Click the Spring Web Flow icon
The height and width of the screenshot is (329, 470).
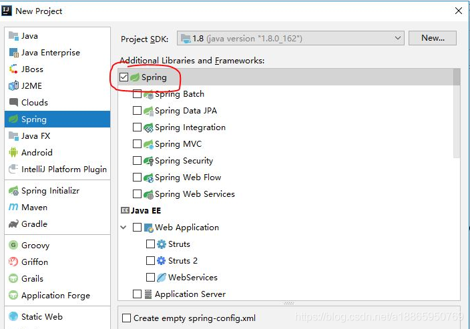149,178
